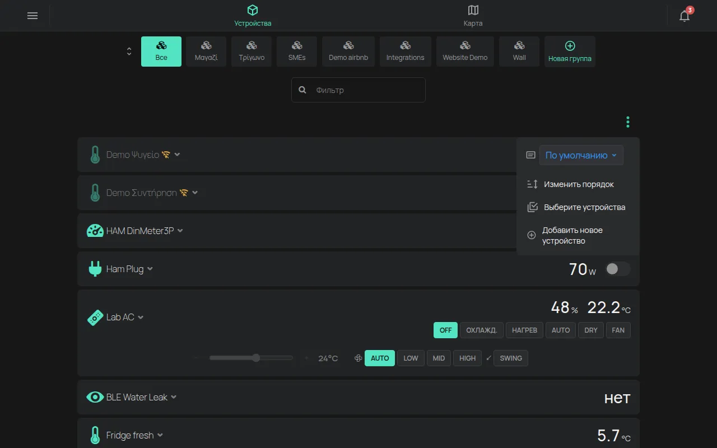
Task: Expand the BLE Water Leak chevron
Action: coord(174,397)
